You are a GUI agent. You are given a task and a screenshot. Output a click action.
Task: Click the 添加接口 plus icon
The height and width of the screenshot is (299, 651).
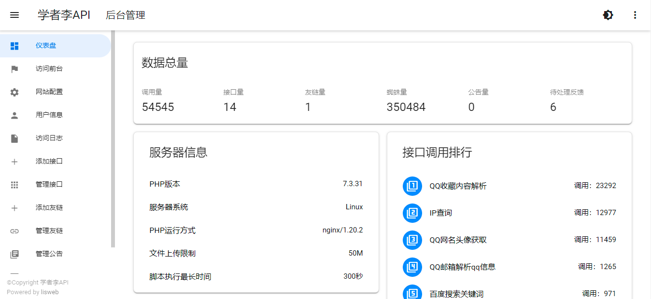[x=14, y=161]
